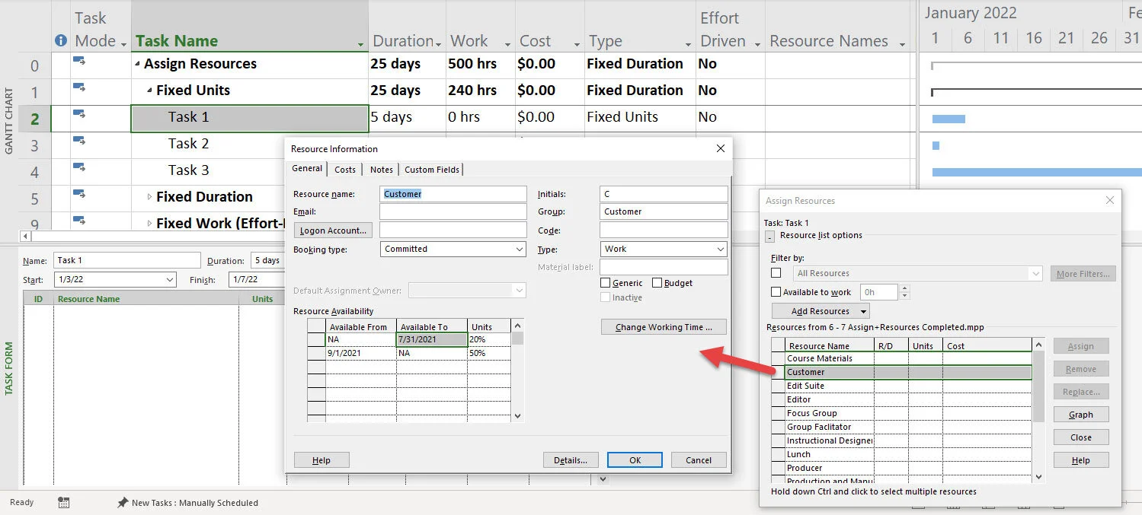
Task: Click the Details button
Action: click(571, 460)
